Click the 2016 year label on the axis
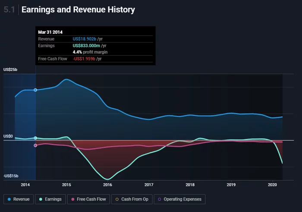This screenshot has width=302, height=212. [x=107, y=184]
